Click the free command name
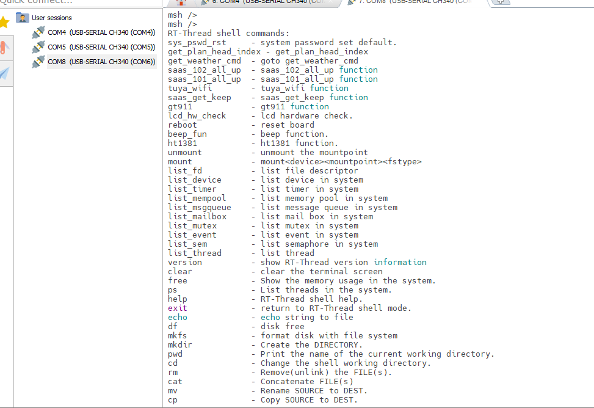The image size is (594, 408). coord(177,280)
